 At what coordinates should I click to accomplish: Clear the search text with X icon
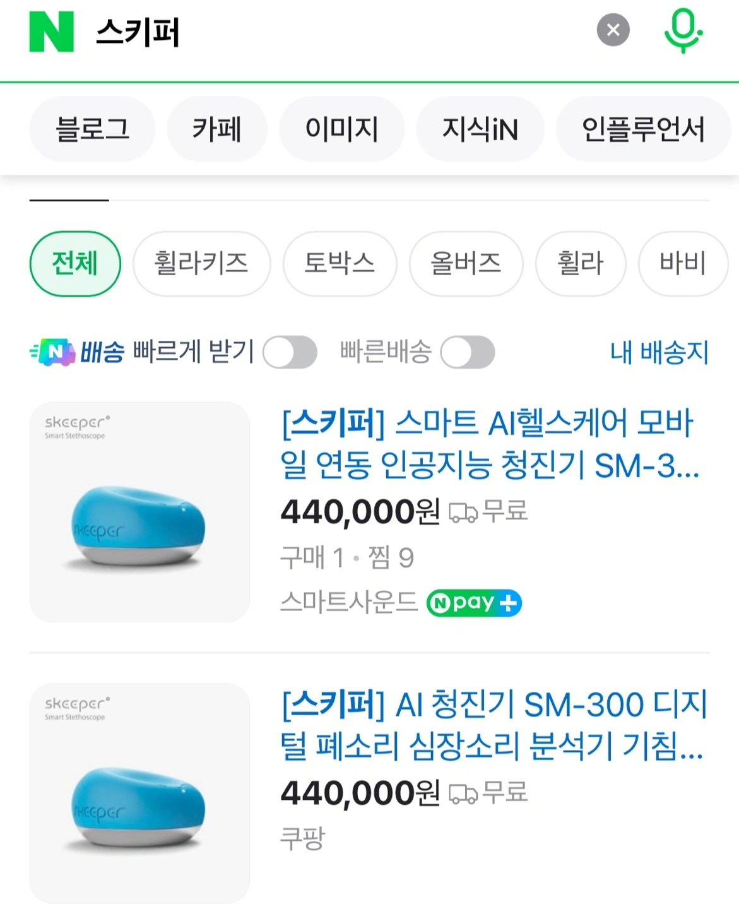pos(613,30)
